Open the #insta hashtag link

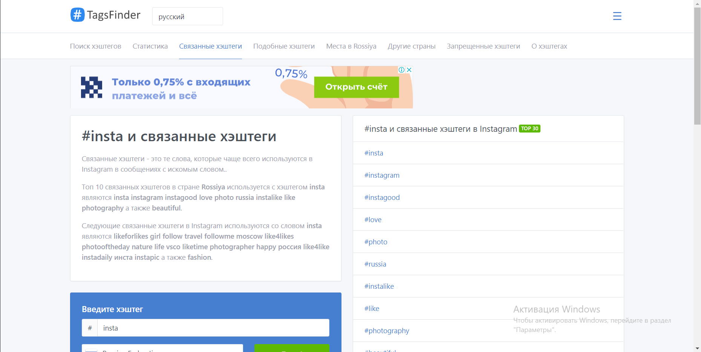[x=374, y=153]
